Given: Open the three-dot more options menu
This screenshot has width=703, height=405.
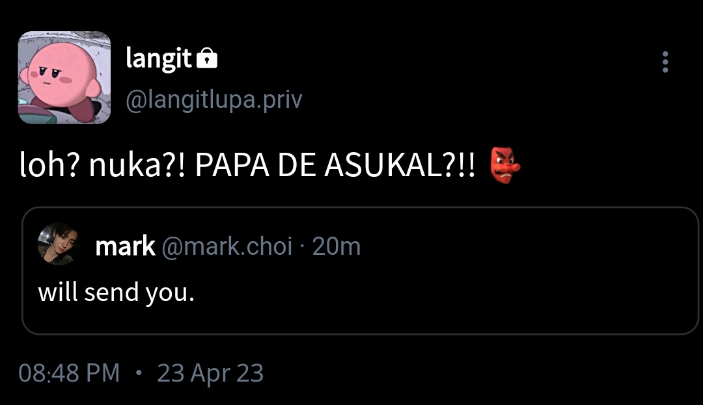Looking at the screenshot, I should coord(665,62).
